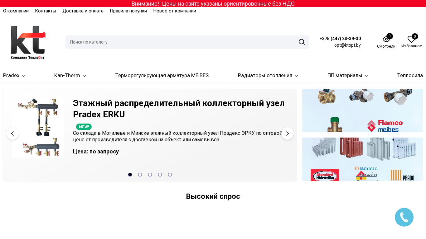The image size is (426, 239).
Task: Select the first slider dot
Action: point(130,175)
